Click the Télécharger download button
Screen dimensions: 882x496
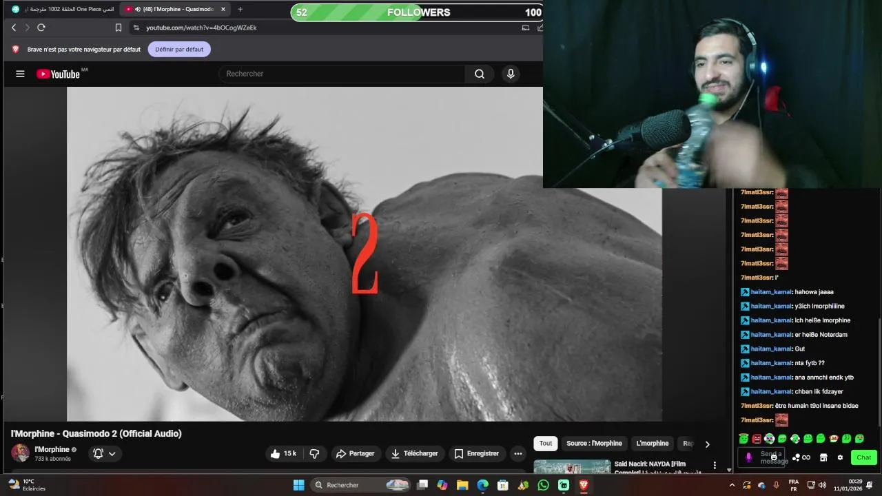pyautogui.click(x=414, y=453)
